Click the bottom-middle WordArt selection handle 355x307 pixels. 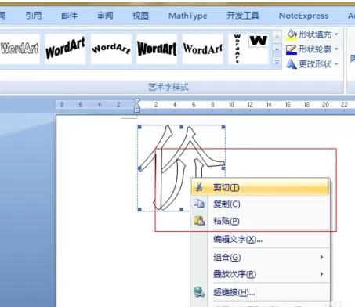182,209
